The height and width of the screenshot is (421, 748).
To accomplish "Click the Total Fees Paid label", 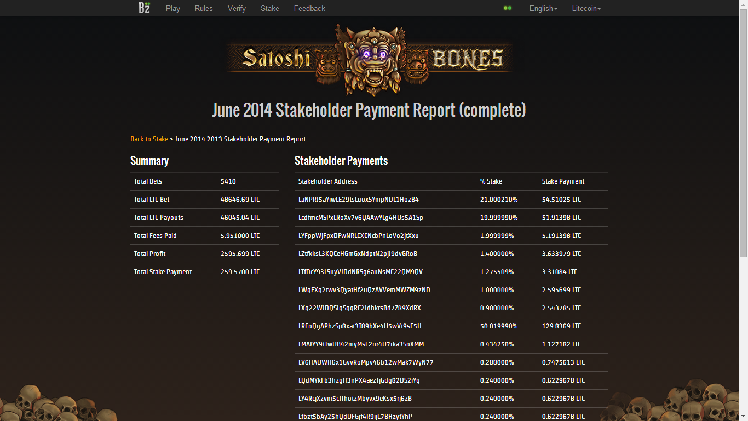I will [156, 236].
